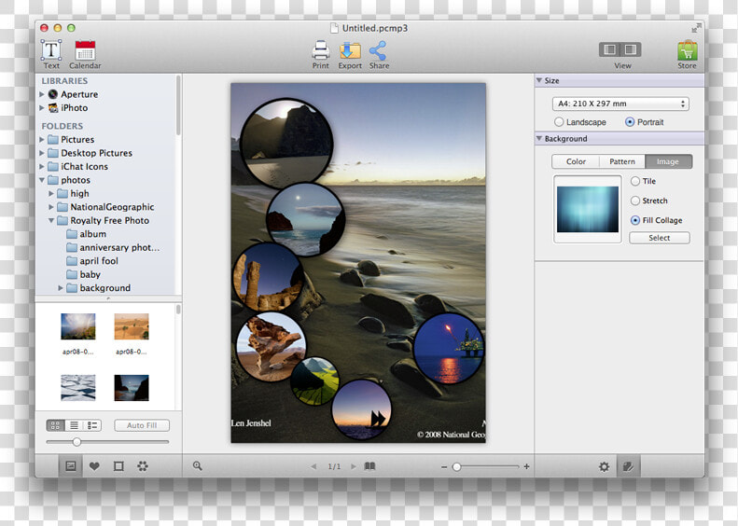This screenshot has width=738, height=526.
Task: Click the Auto Fill button
Action: point(142,425)
